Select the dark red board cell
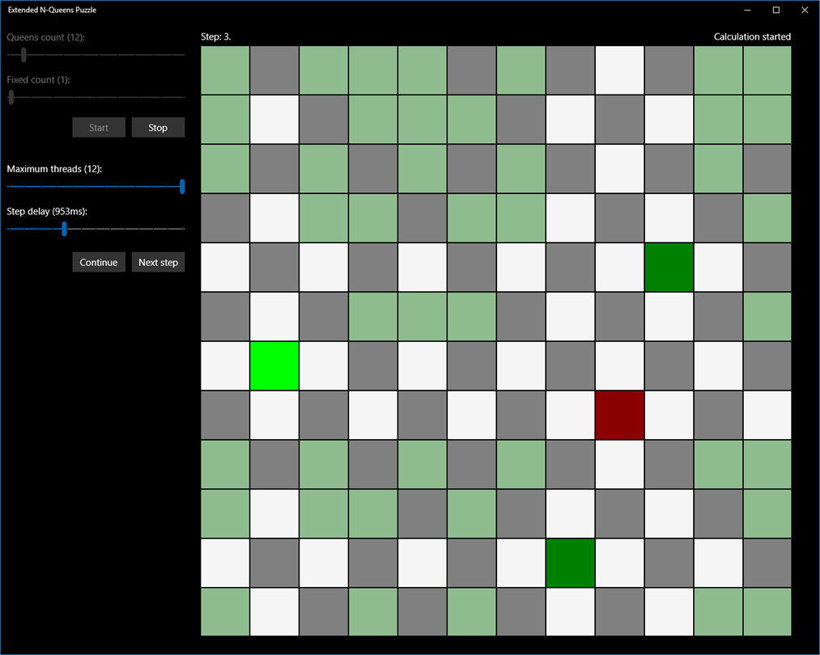 point(620,415)
